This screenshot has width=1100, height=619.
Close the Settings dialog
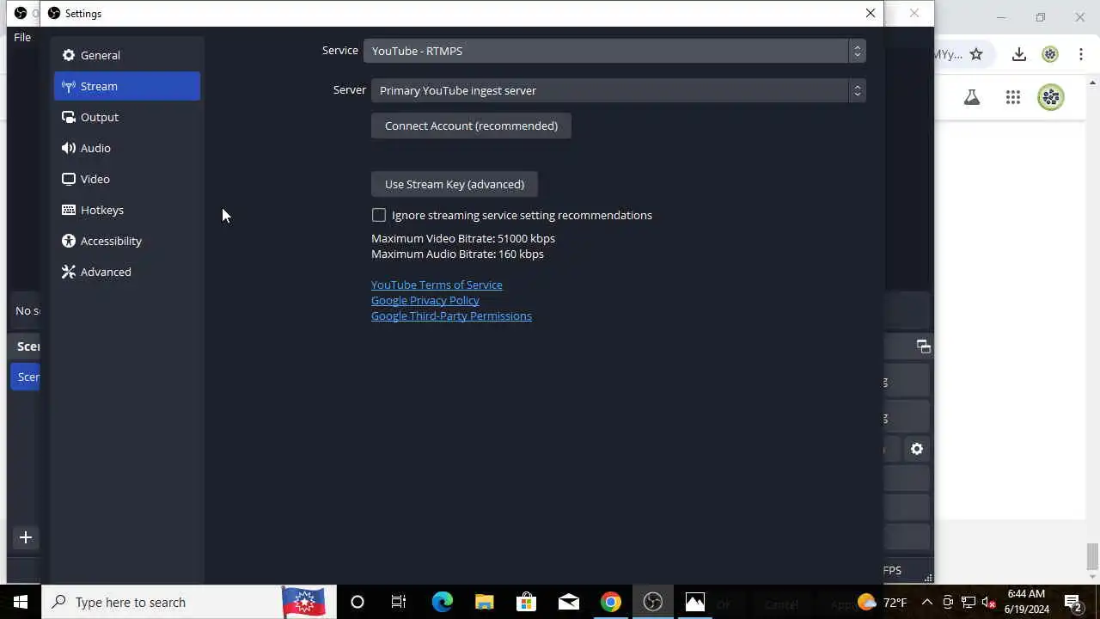coord(871,13)
